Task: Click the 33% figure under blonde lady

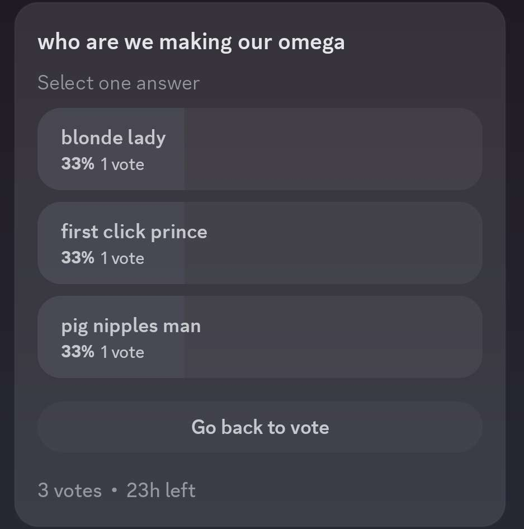Action: click(78, 164)
